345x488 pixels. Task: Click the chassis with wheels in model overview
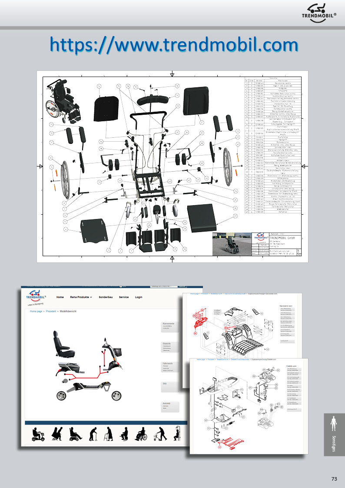(x=89, y=392)
